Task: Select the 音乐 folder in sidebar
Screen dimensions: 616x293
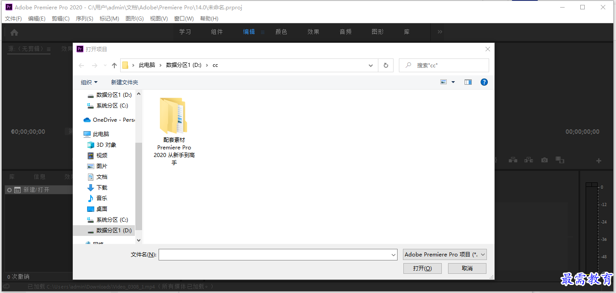Action: pos(97,198)
